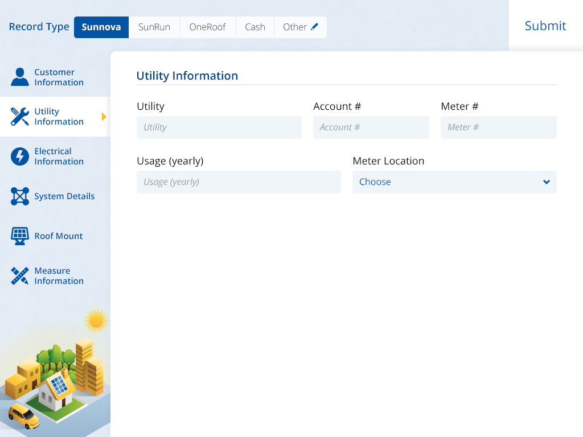This screenshot has width=583, height=437.
Task: Open the Customer Information section
Action: (x=55, y=77)
